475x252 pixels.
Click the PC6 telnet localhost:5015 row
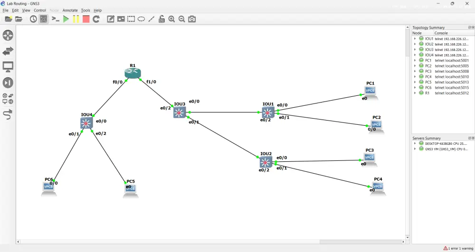(x=443, y=88)
